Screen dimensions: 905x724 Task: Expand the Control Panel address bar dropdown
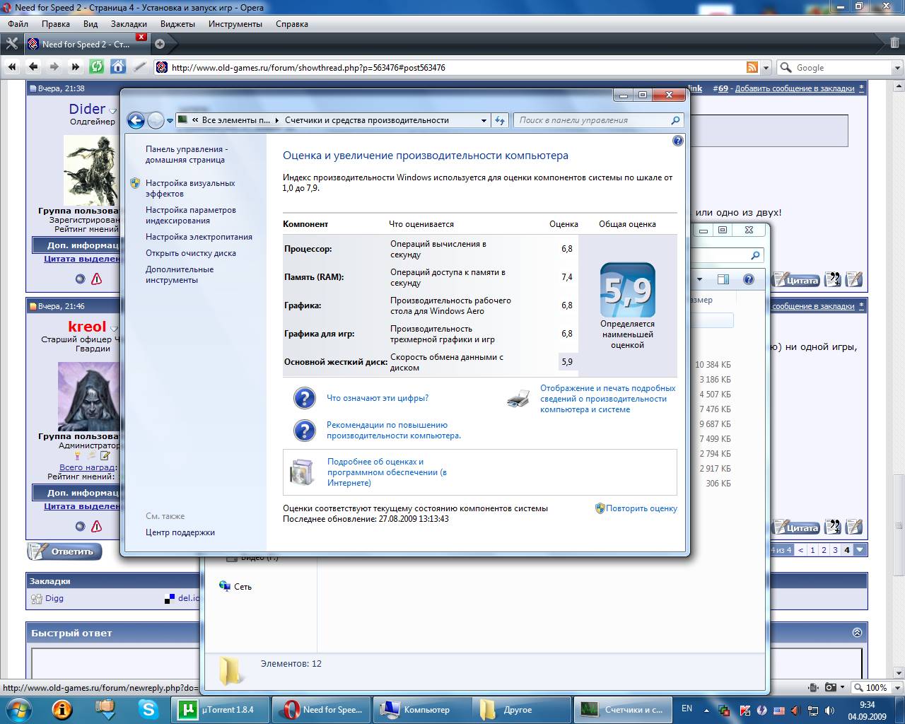pos(484,120)
